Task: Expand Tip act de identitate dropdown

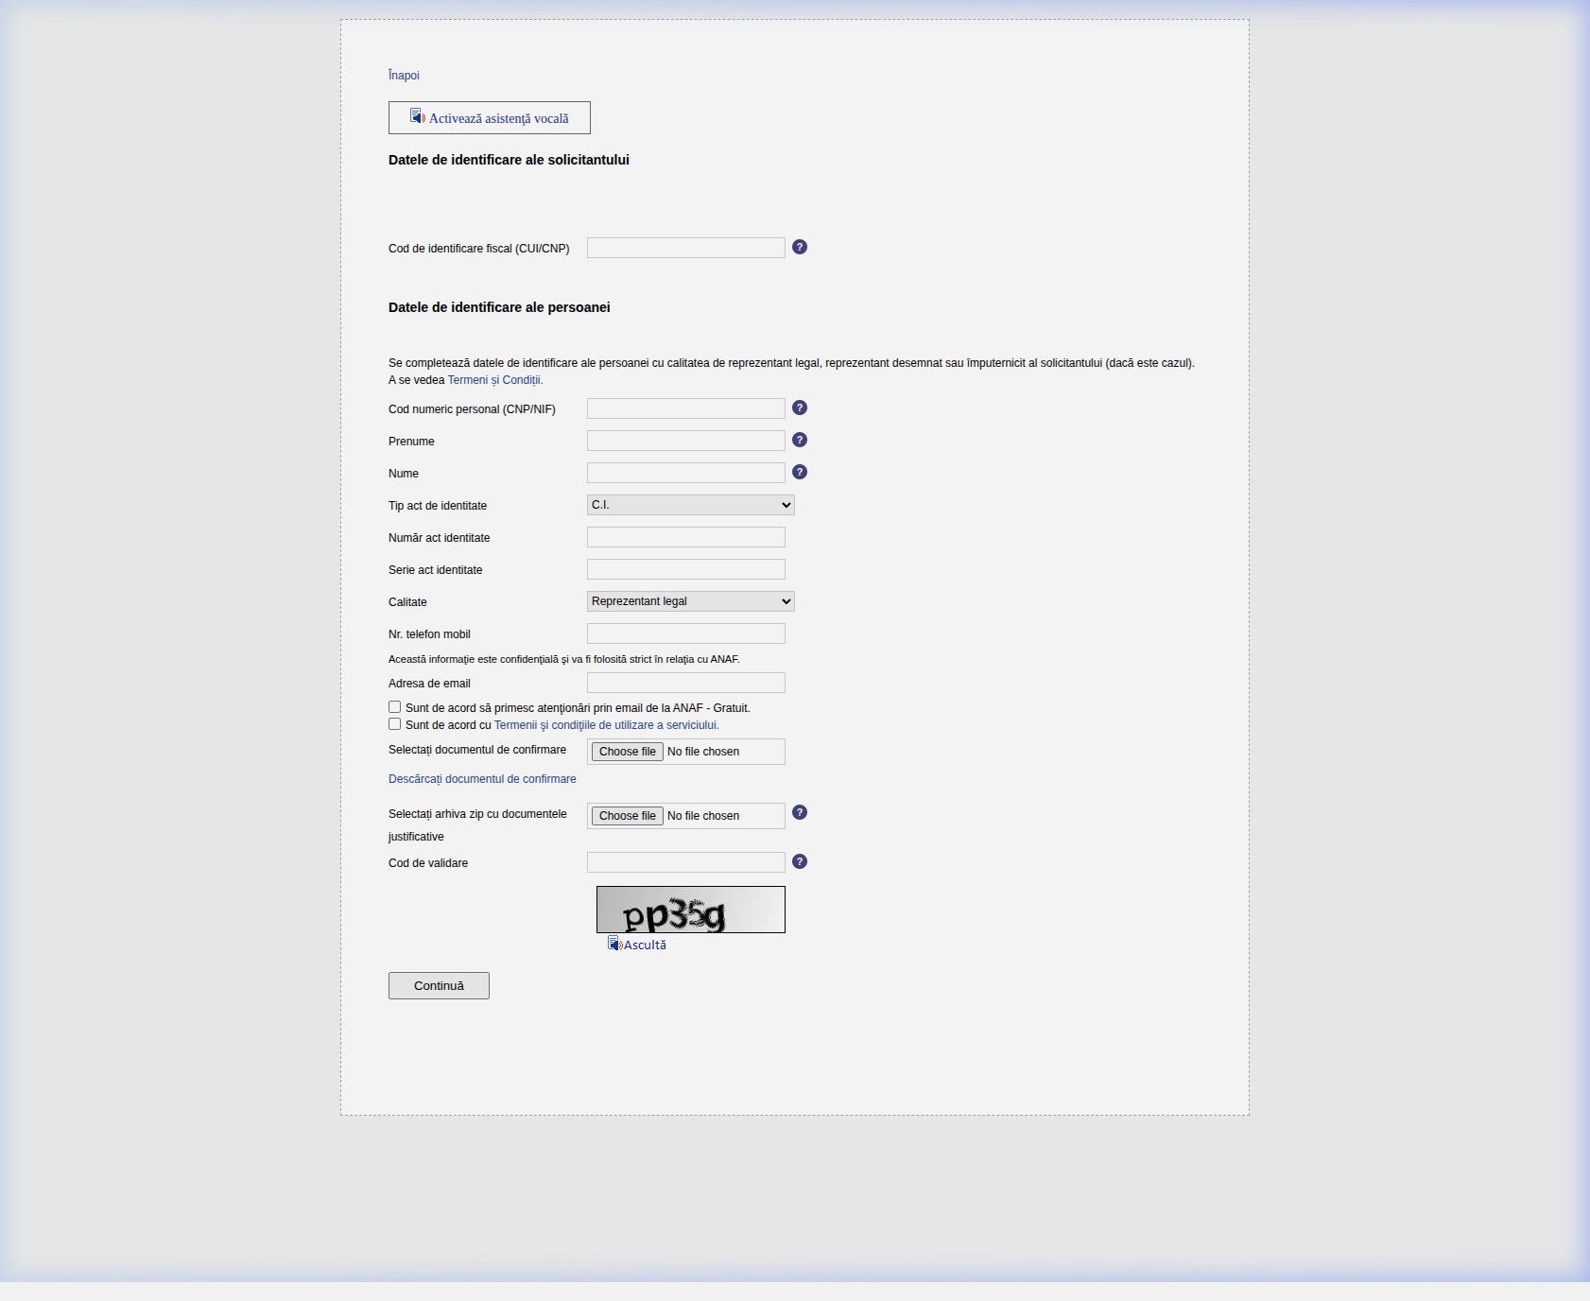Action: click(x=690, y=505)
